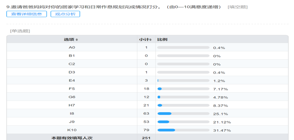Click the 比例 column header
The height and width of the screenshot is (140, 294).
point(162,40)
